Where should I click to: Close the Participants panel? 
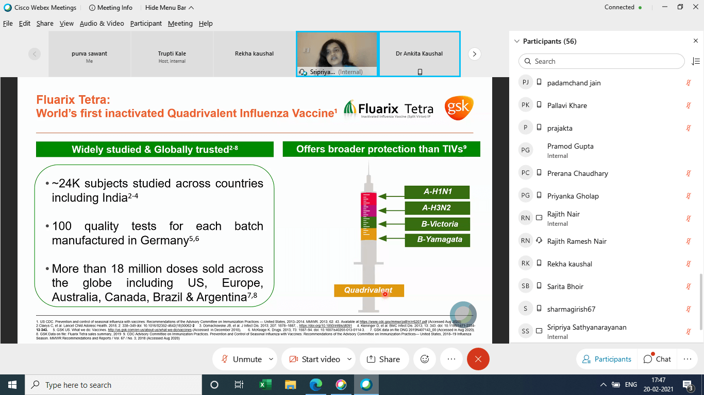(695, 41)
